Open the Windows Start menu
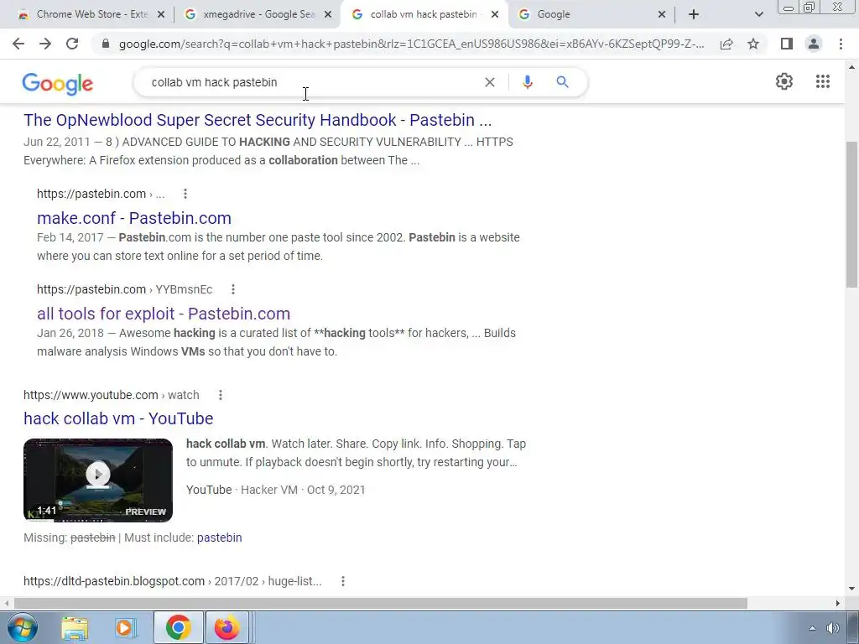Viewport: 859px width, 644px height. point(23,627)
